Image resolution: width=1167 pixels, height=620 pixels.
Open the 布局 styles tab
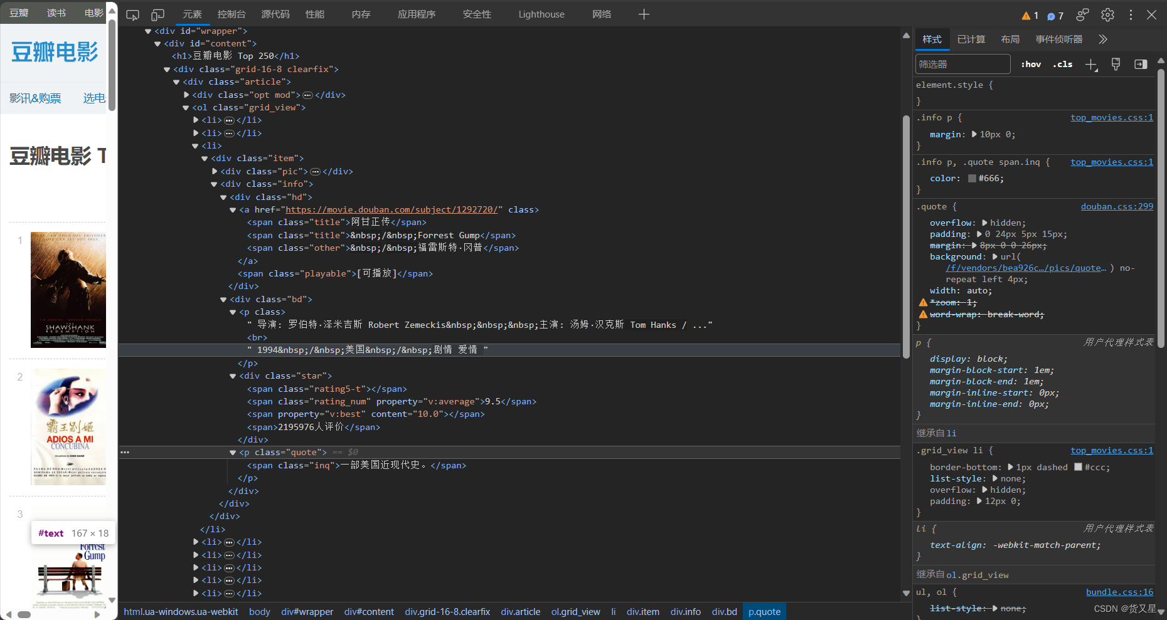(x=1010, y=39)
